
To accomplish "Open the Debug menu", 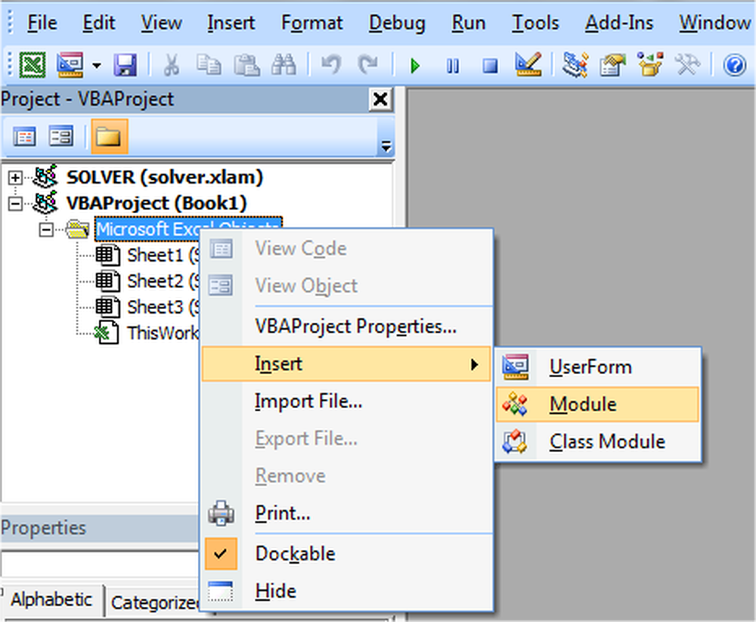I will coord(396,23).
